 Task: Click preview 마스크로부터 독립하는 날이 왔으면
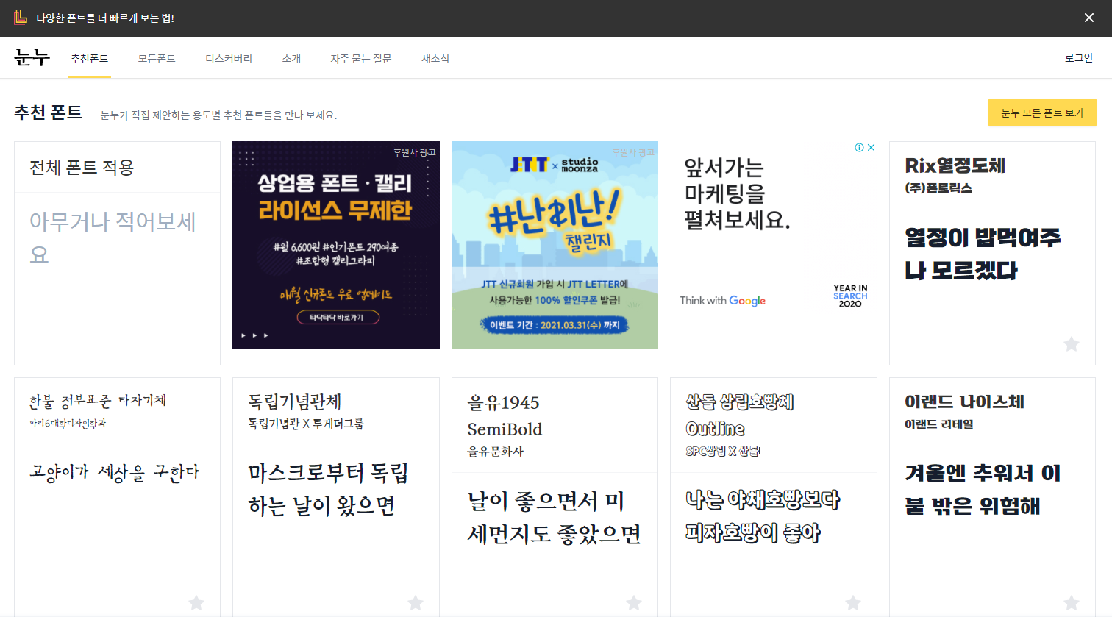click(x=328, y=489)
